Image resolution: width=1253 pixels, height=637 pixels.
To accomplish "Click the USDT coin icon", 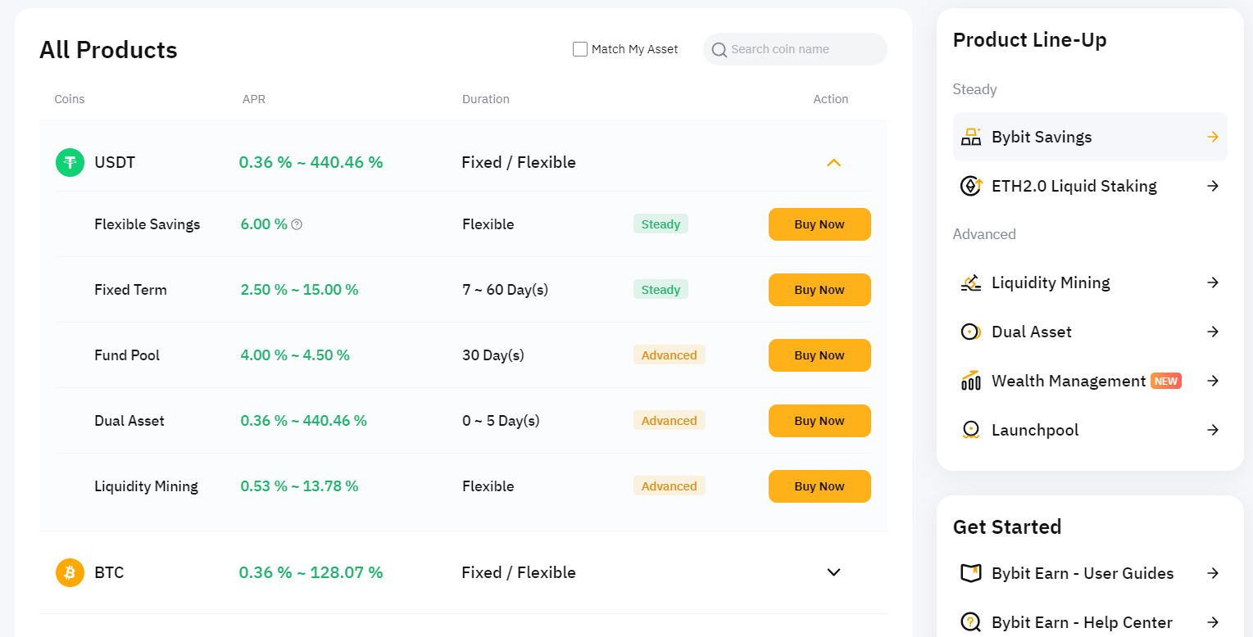I will point(70,162).
